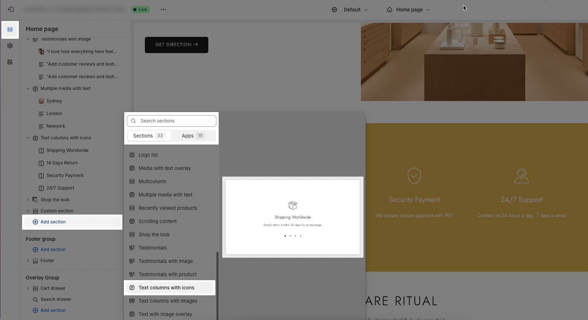Open the Home page template dropdown
The image size is (588, 320).
pos(408,10)
